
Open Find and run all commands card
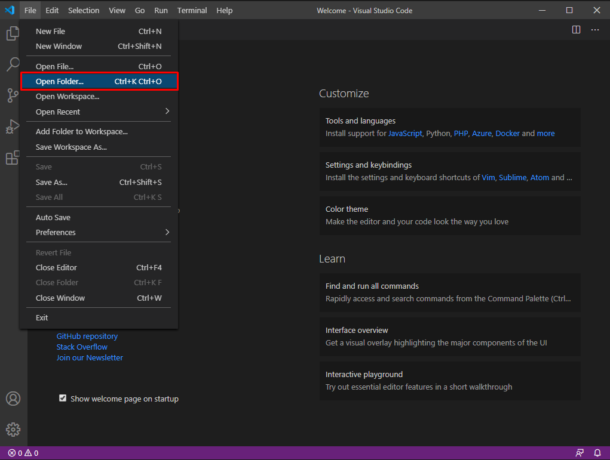pyautogui.click(x=450, y=292)
